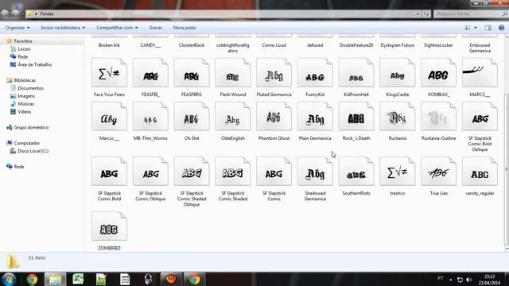Image resolution: width=509 pixels, height=286 pixels.
Task: Open the Músicas library
Action: click(x=25, y=104)
